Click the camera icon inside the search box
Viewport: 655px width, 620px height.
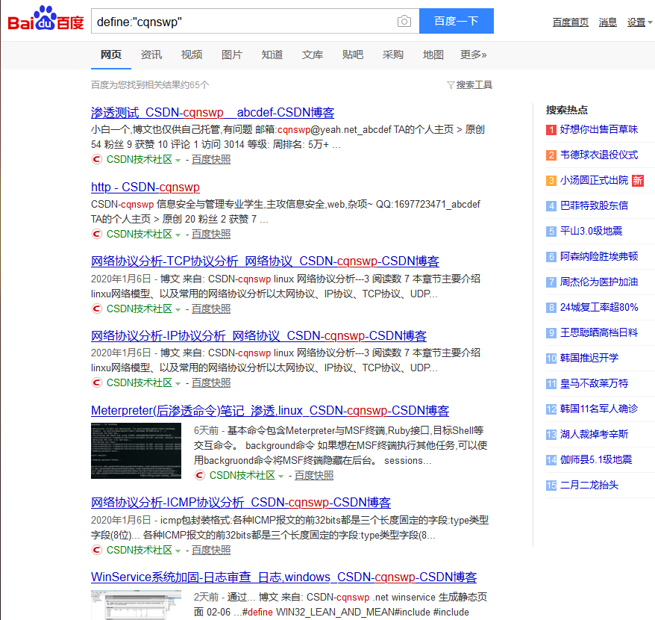click(x=404, y=21)
